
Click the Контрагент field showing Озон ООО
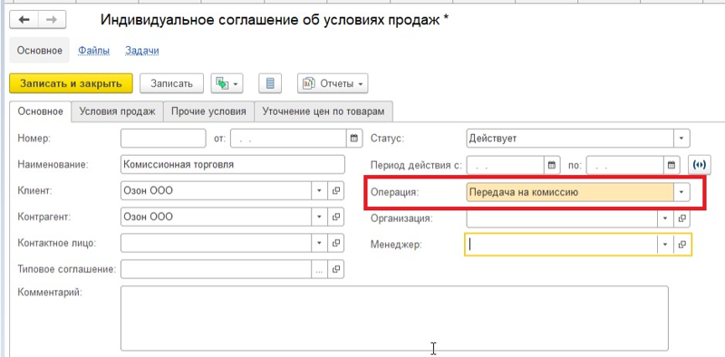(x=216, y=217)
